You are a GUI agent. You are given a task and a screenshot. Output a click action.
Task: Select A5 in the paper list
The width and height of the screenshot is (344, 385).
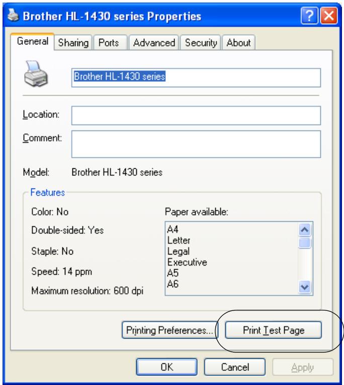point(173,273)
